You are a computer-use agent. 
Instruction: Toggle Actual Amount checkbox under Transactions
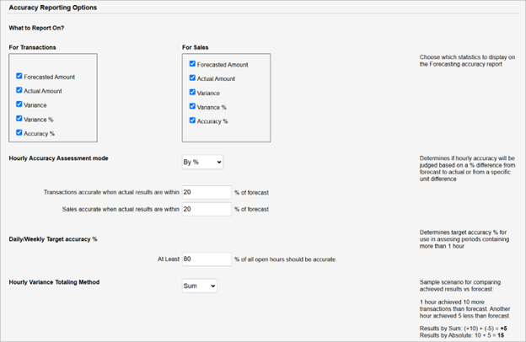click(x=19, y=90)
